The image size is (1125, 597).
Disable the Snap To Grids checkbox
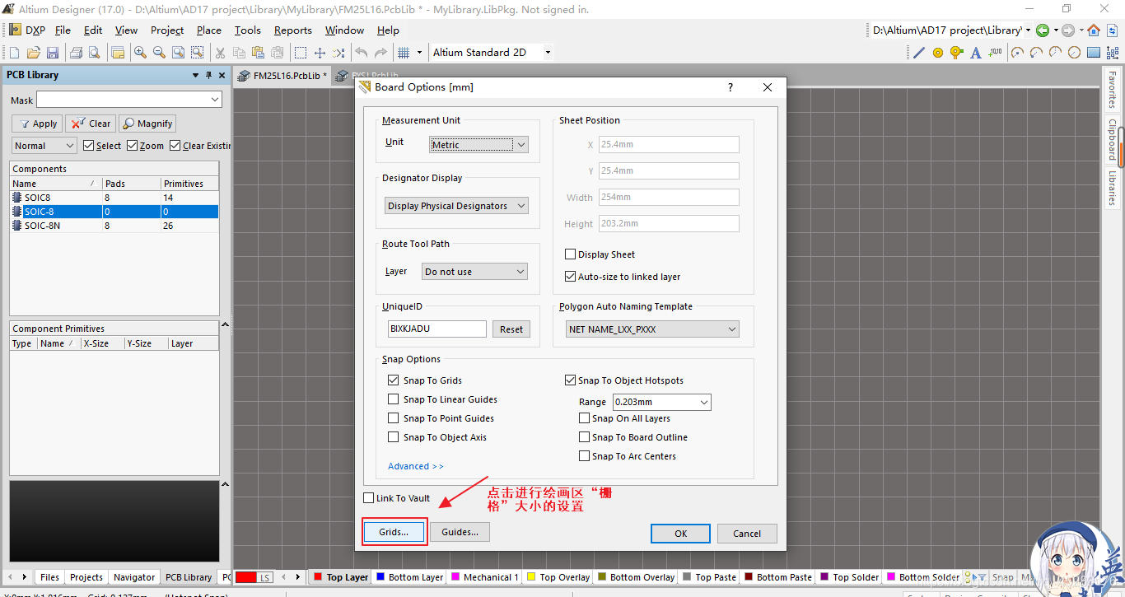click(x=393, y=380)
